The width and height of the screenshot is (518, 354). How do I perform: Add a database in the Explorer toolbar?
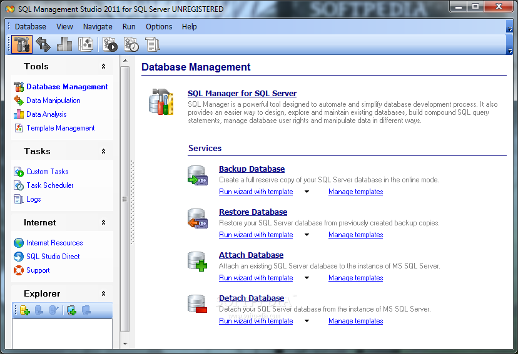click(25, 310)
